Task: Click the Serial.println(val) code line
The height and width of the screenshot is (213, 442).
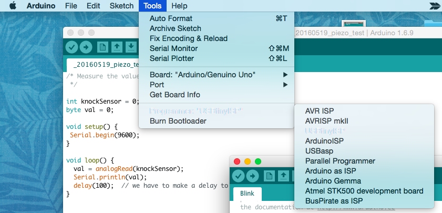Action: 110,177
